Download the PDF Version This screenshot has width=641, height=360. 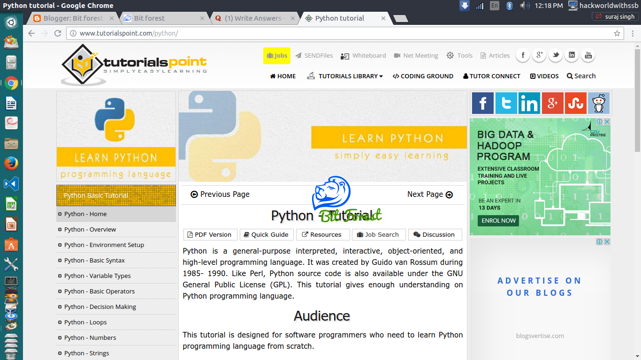coord(209,234)
